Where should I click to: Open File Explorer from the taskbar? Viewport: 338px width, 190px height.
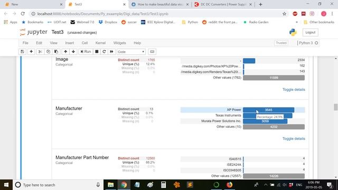(x=110, y=185)
